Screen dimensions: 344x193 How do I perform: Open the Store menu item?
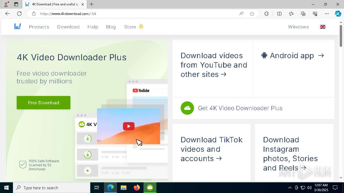[x=130, y=27]
